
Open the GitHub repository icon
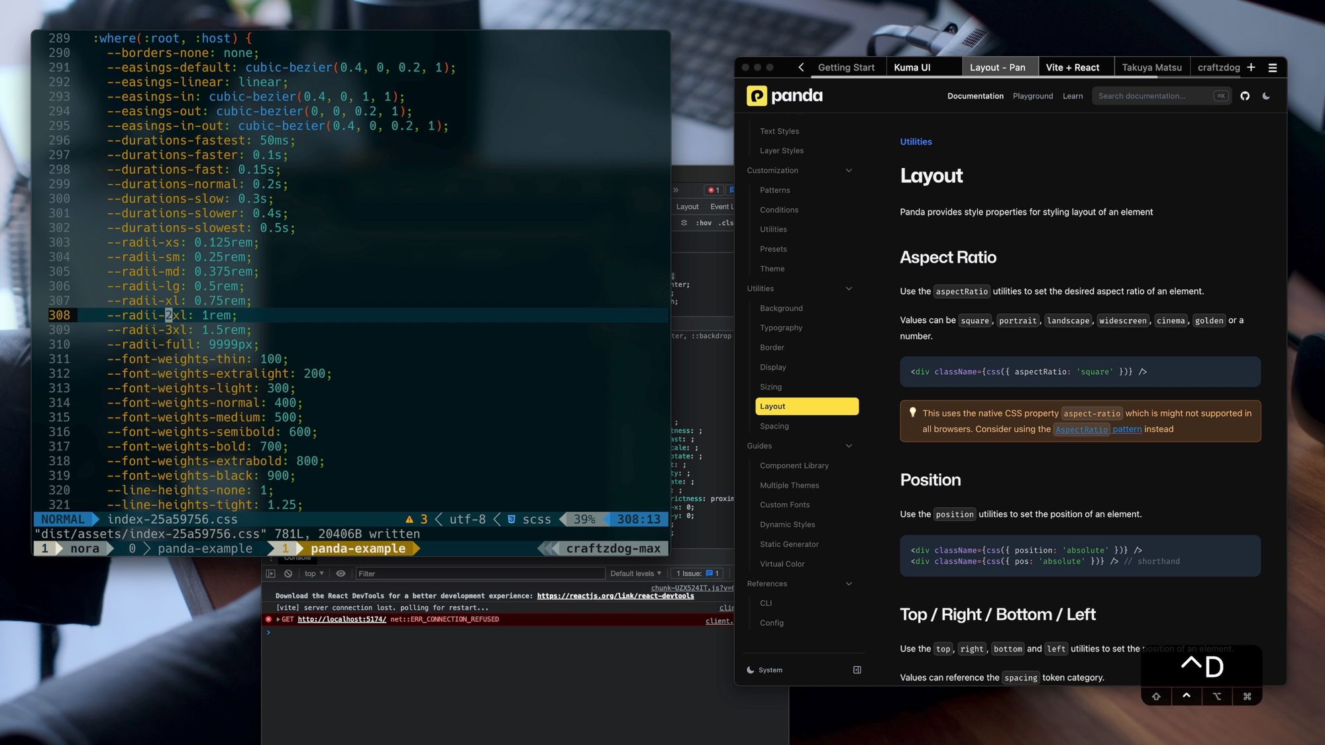click(x=1245, y=96)
